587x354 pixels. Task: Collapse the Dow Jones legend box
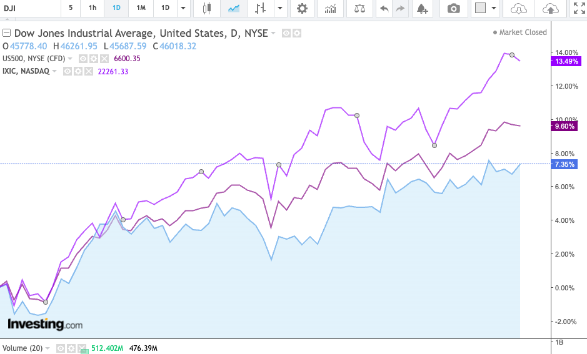[x=7, y=33]
